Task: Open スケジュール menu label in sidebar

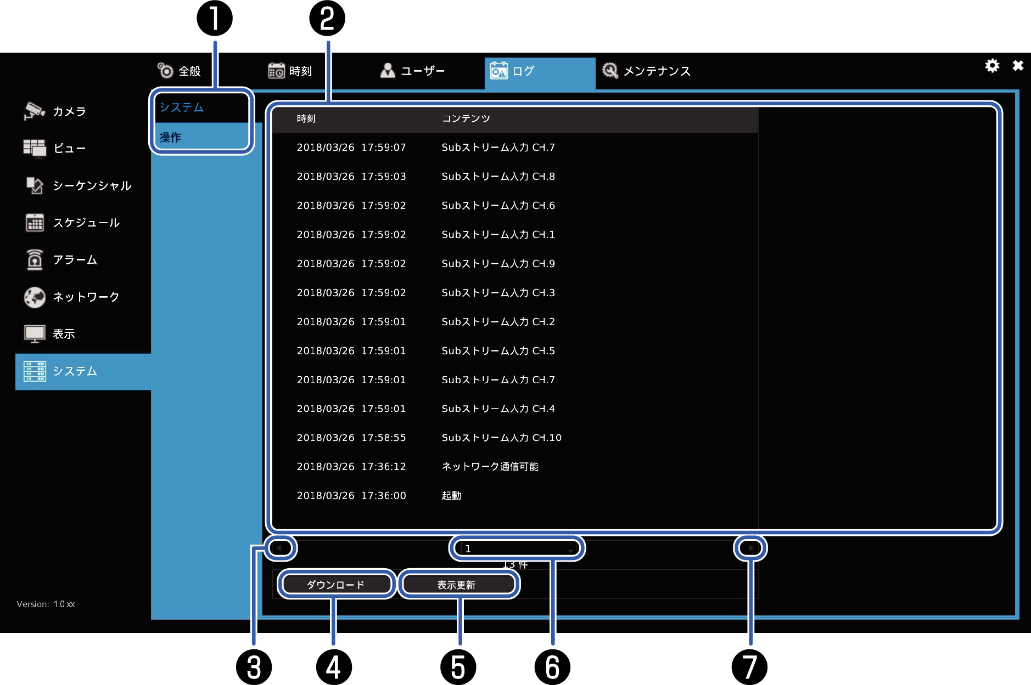Action: pyautogui.click(x=86, y=223)
